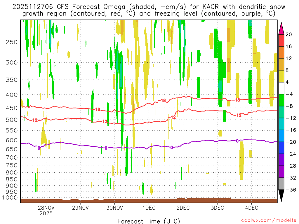The width and height of the screenshot is (299, 224).
Task: Pick the gold 8-to-12 colorbar swatch
Action: (x=281, y=64)
